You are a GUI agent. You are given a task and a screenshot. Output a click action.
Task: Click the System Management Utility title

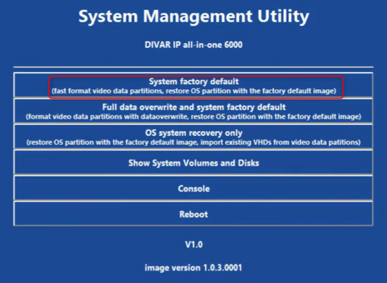pos(193,17)
